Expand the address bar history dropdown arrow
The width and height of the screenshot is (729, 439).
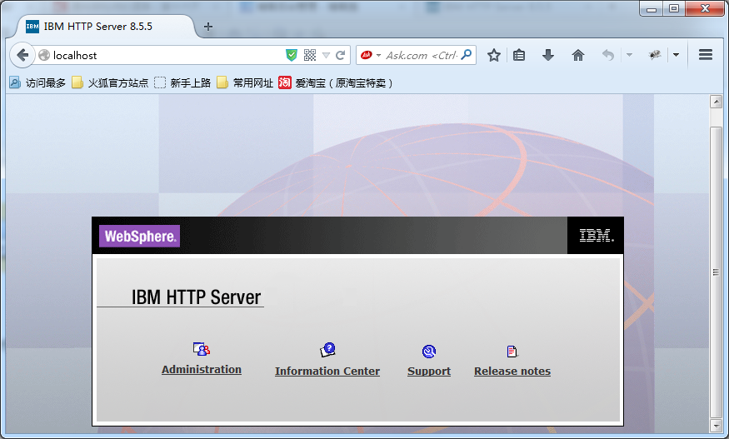tap(326, 56)
